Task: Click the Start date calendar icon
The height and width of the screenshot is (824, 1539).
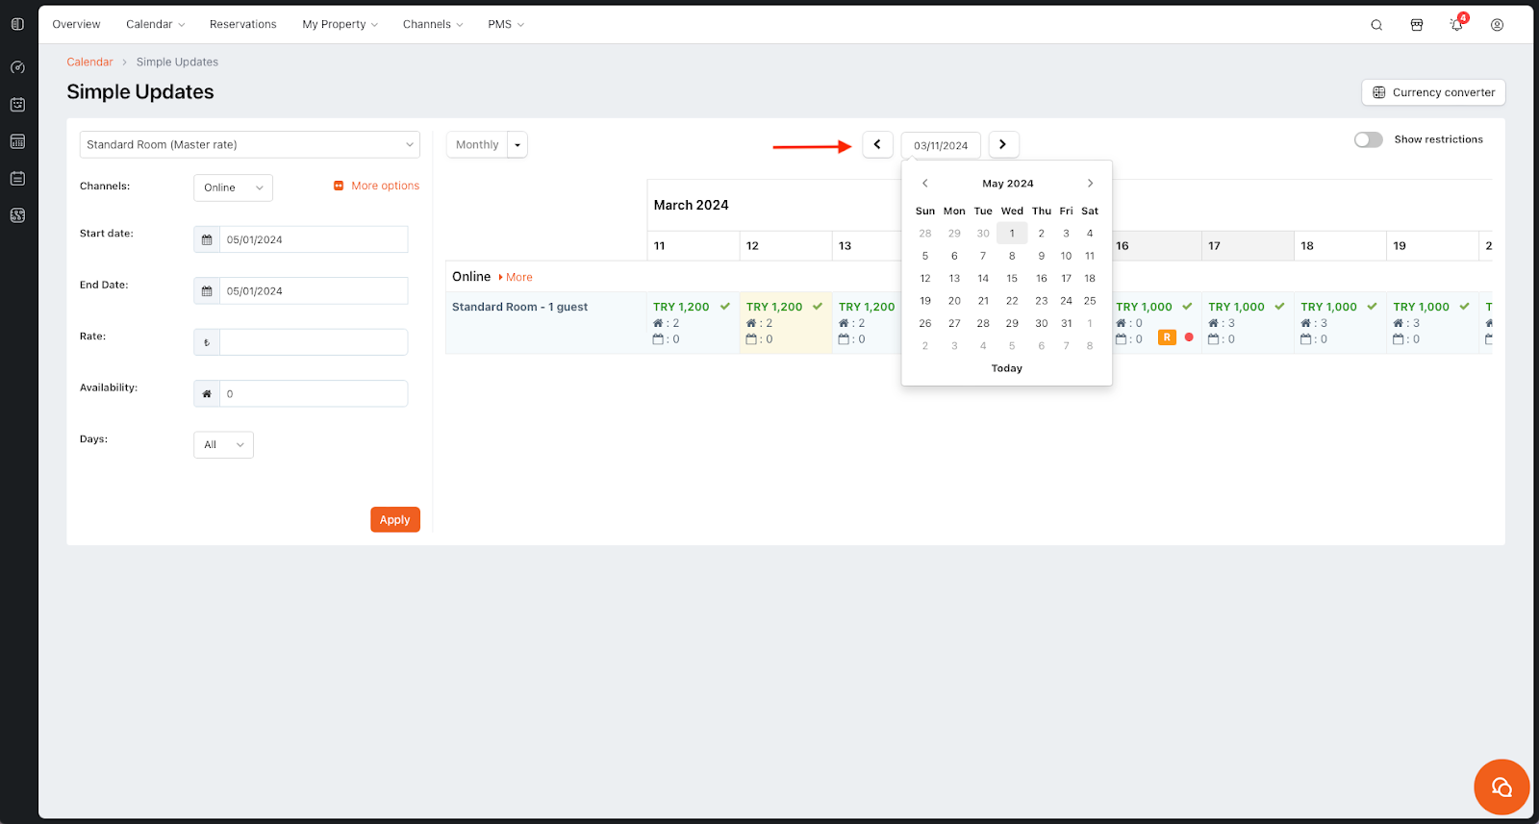Action: (x=207, y=239)
